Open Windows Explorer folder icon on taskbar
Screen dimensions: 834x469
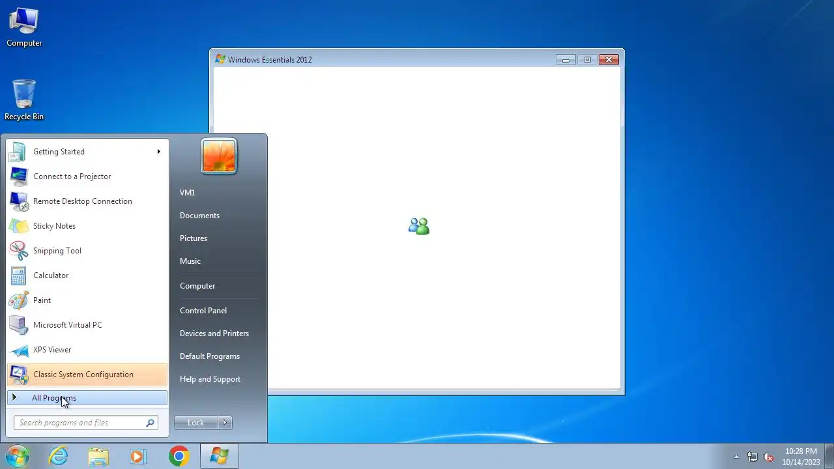pos(98,457)
